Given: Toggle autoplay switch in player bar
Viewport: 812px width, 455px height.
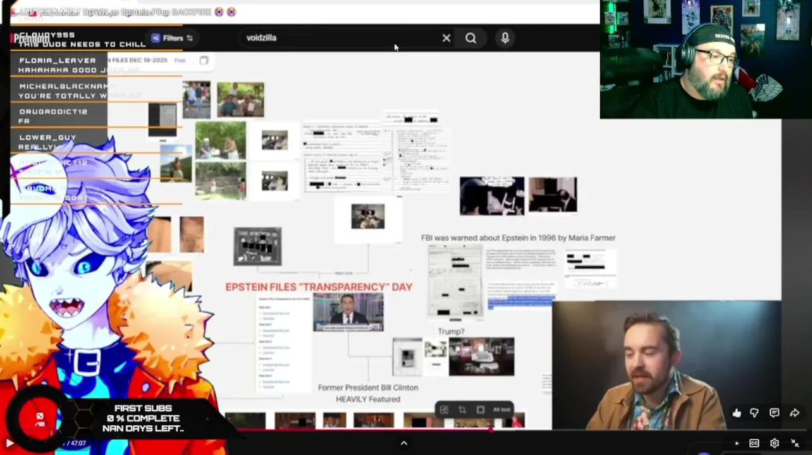Looking at the screenshot, I should (736, 443).
